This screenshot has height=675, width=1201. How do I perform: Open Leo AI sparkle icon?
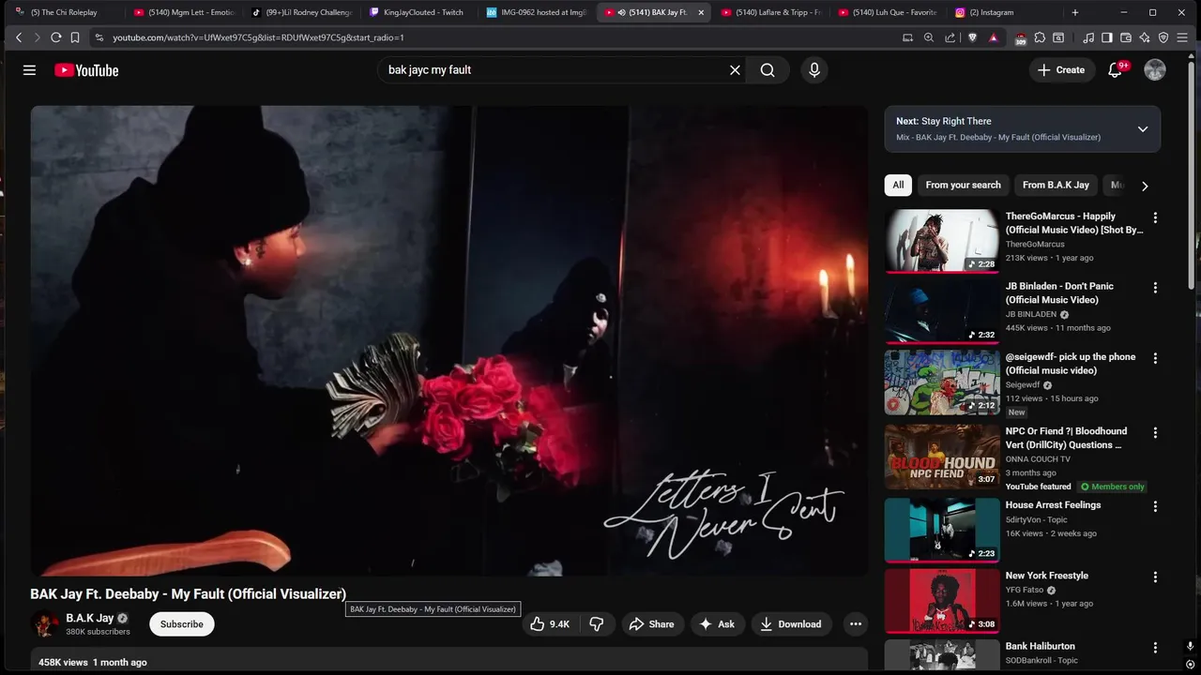pyautogui.click(x=1145, y=37)
